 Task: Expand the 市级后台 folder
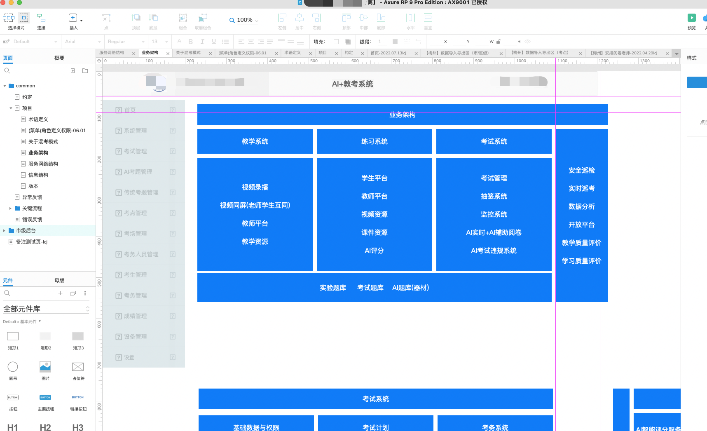pyautogui.click(x=5, y=231)
